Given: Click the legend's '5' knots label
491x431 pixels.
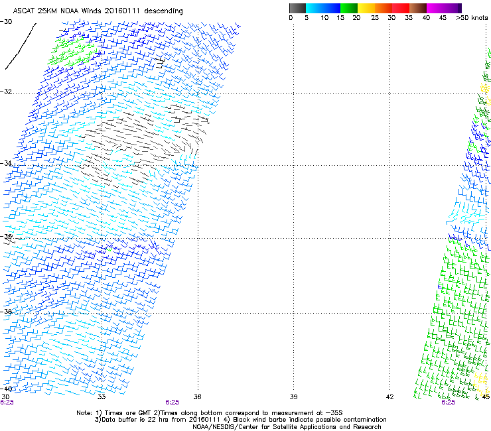Looking at the screenshot, I should click(x=307, y=17).
